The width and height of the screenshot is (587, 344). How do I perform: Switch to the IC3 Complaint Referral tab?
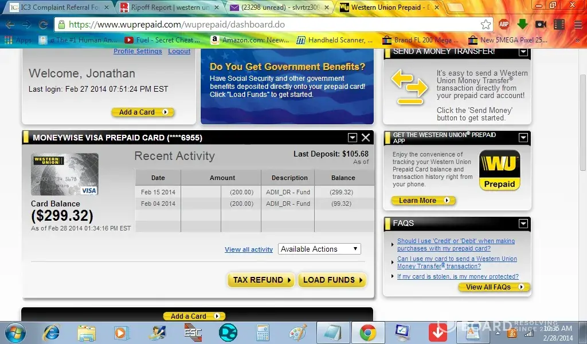[x=60, y=7]
